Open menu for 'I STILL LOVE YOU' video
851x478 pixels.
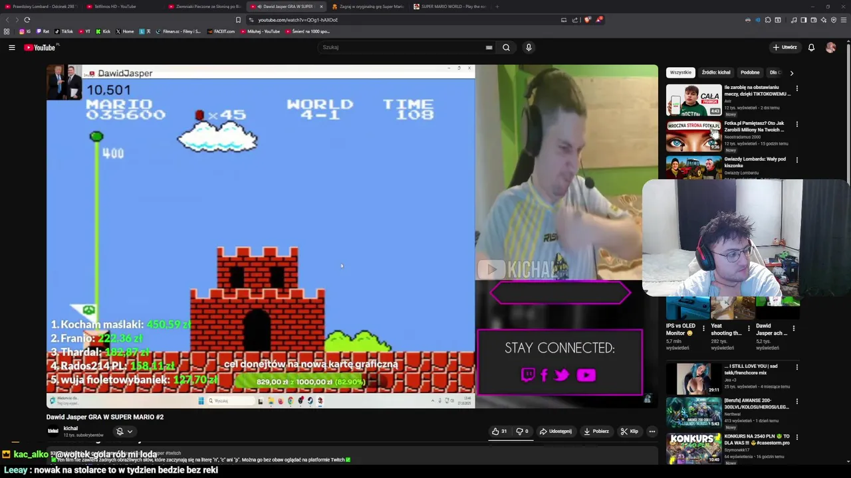[x=796, y=366]
